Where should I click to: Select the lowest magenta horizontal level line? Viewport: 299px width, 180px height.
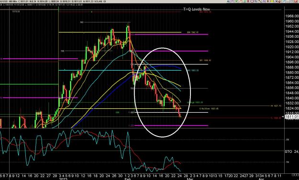[171, 126]
